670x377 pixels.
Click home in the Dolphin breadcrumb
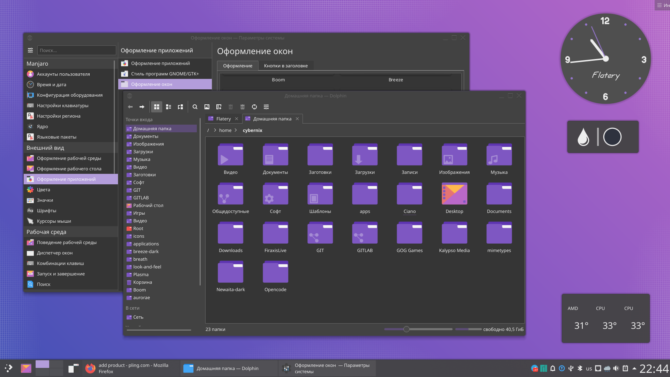click(225, 130)
